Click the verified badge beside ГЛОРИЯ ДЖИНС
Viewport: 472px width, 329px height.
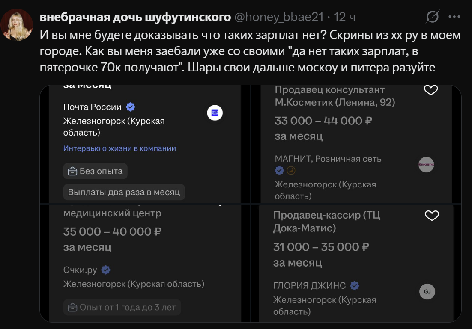pos(355,285)
